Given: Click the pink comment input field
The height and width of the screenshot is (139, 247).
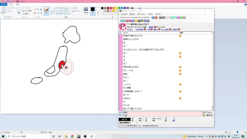Looking at the screenshot, I should (x=165, y=114).
